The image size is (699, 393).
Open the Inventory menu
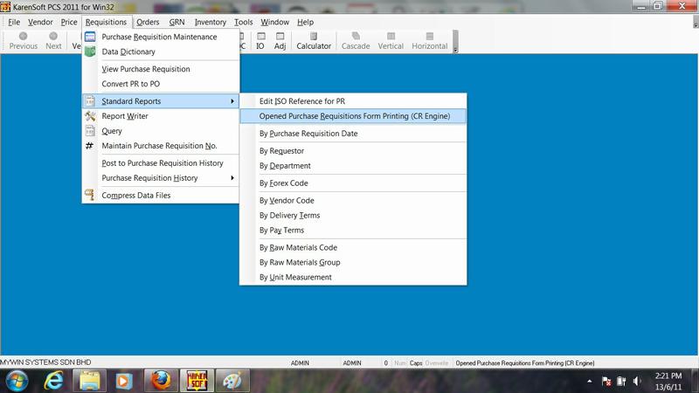point(211,22)
